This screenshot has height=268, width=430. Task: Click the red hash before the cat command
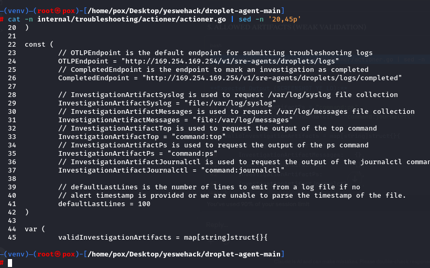click(x=2, y=19)
